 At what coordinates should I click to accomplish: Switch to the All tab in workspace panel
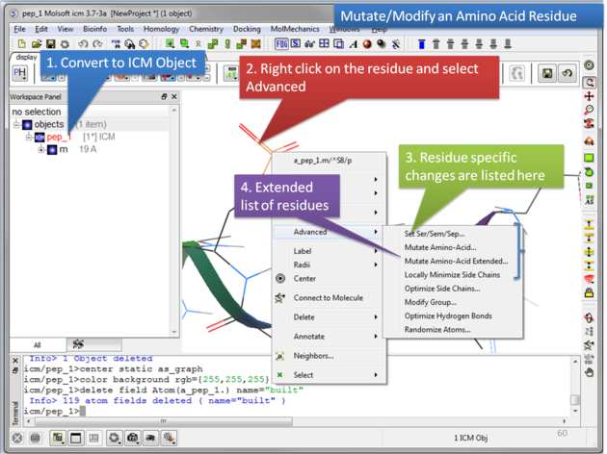click(37, 344)
